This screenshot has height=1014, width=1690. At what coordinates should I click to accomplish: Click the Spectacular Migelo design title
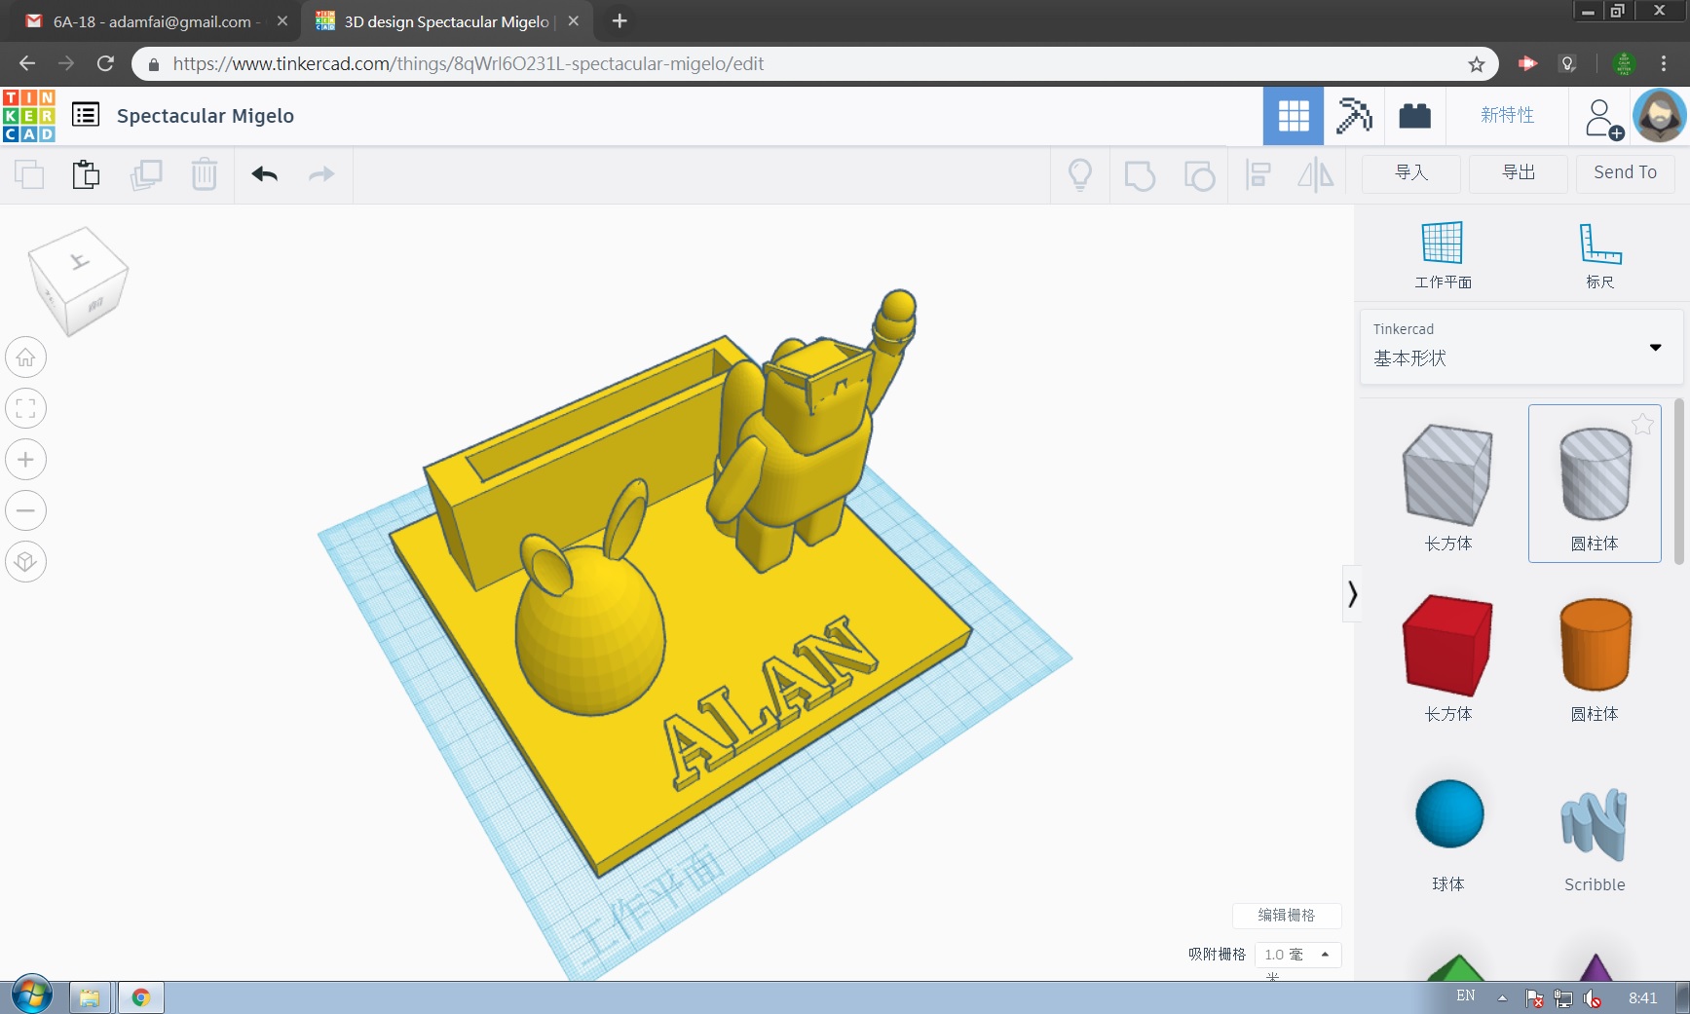pyautogui.click(x=206, y=116)
